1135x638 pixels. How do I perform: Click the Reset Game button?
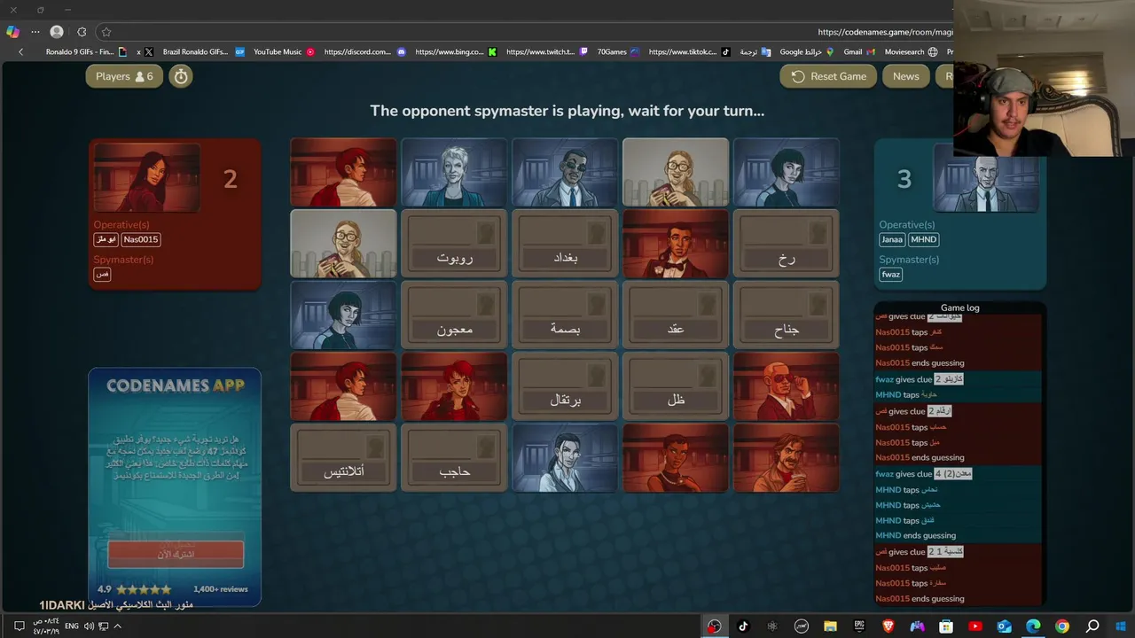click(x=828, y=76)
